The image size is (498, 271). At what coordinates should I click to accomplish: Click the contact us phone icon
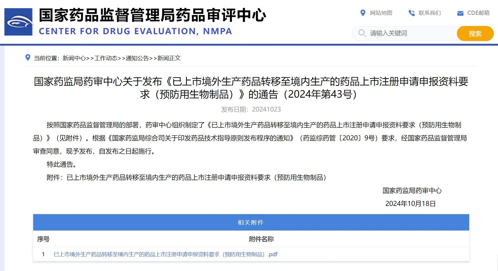(412, 13)
